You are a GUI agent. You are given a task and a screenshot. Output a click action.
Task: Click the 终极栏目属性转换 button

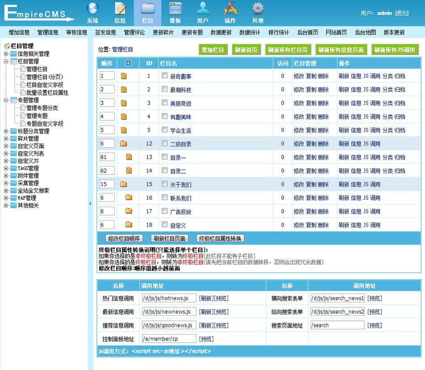pos(220,238)
